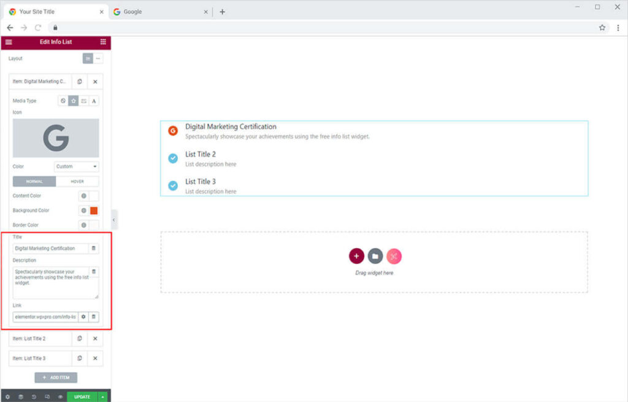Choose the image media type option
This screenshot has width=628, height=402.
point(83,101)
